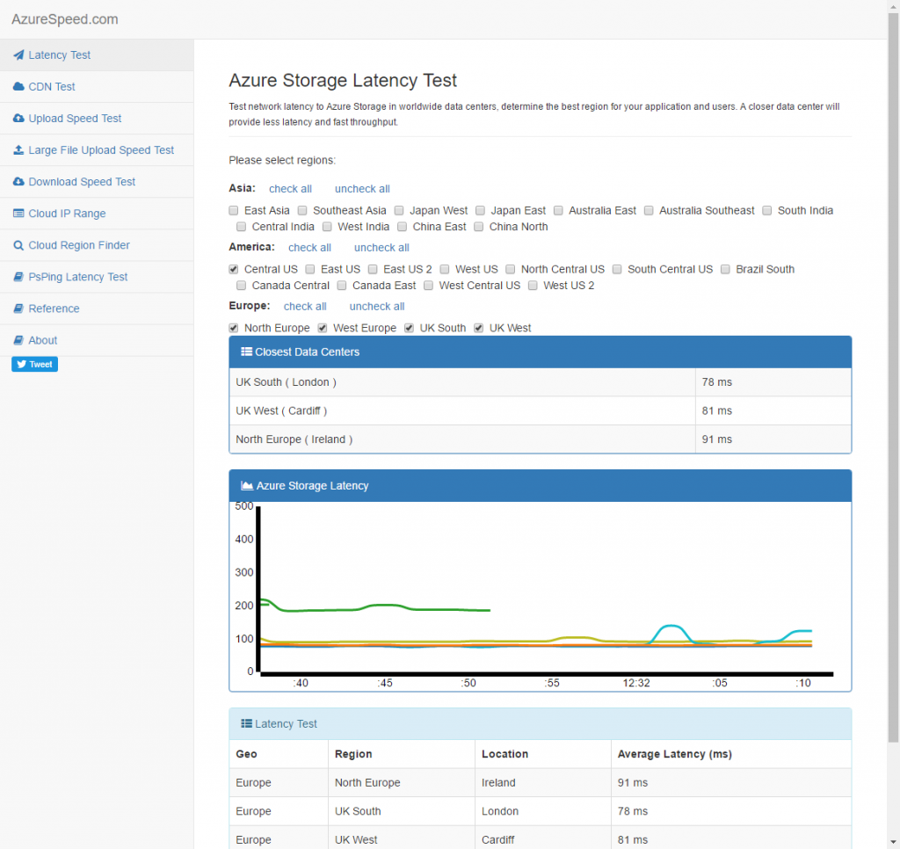The width and height of the screenshot is (900, 849).
Task: Click the Download Speed Test cloud icon
Action: pos(19,182)
